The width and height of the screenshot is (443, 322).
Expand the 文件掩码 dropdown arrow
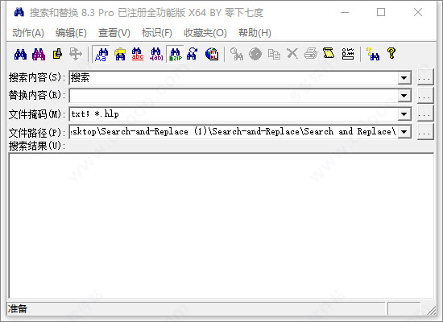404,114
